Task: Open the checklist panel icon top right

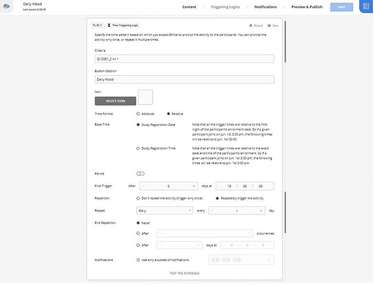Action: click(x=366, y=6)
